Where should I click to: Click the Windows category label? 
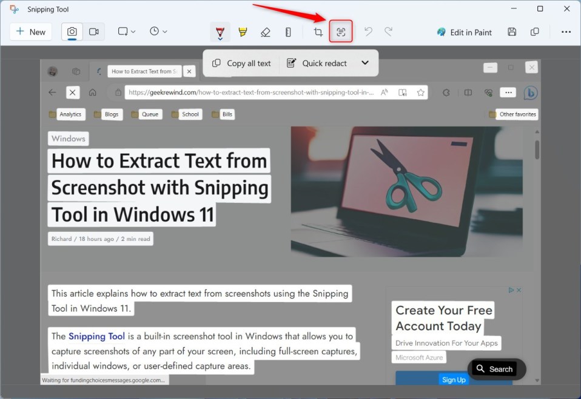point(68,139)
